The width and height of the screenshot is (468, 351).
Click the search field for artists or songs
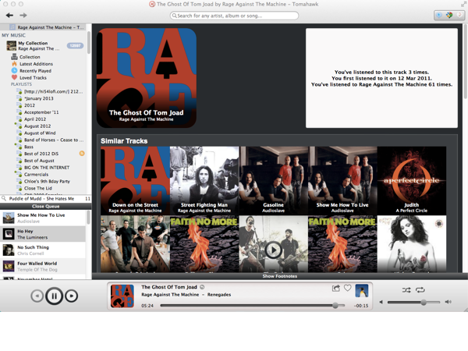pos(234,16)
